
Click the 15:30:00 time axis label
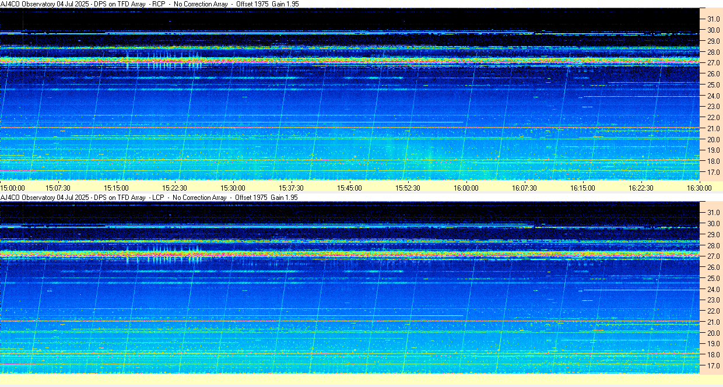click(x=233, y=188)
